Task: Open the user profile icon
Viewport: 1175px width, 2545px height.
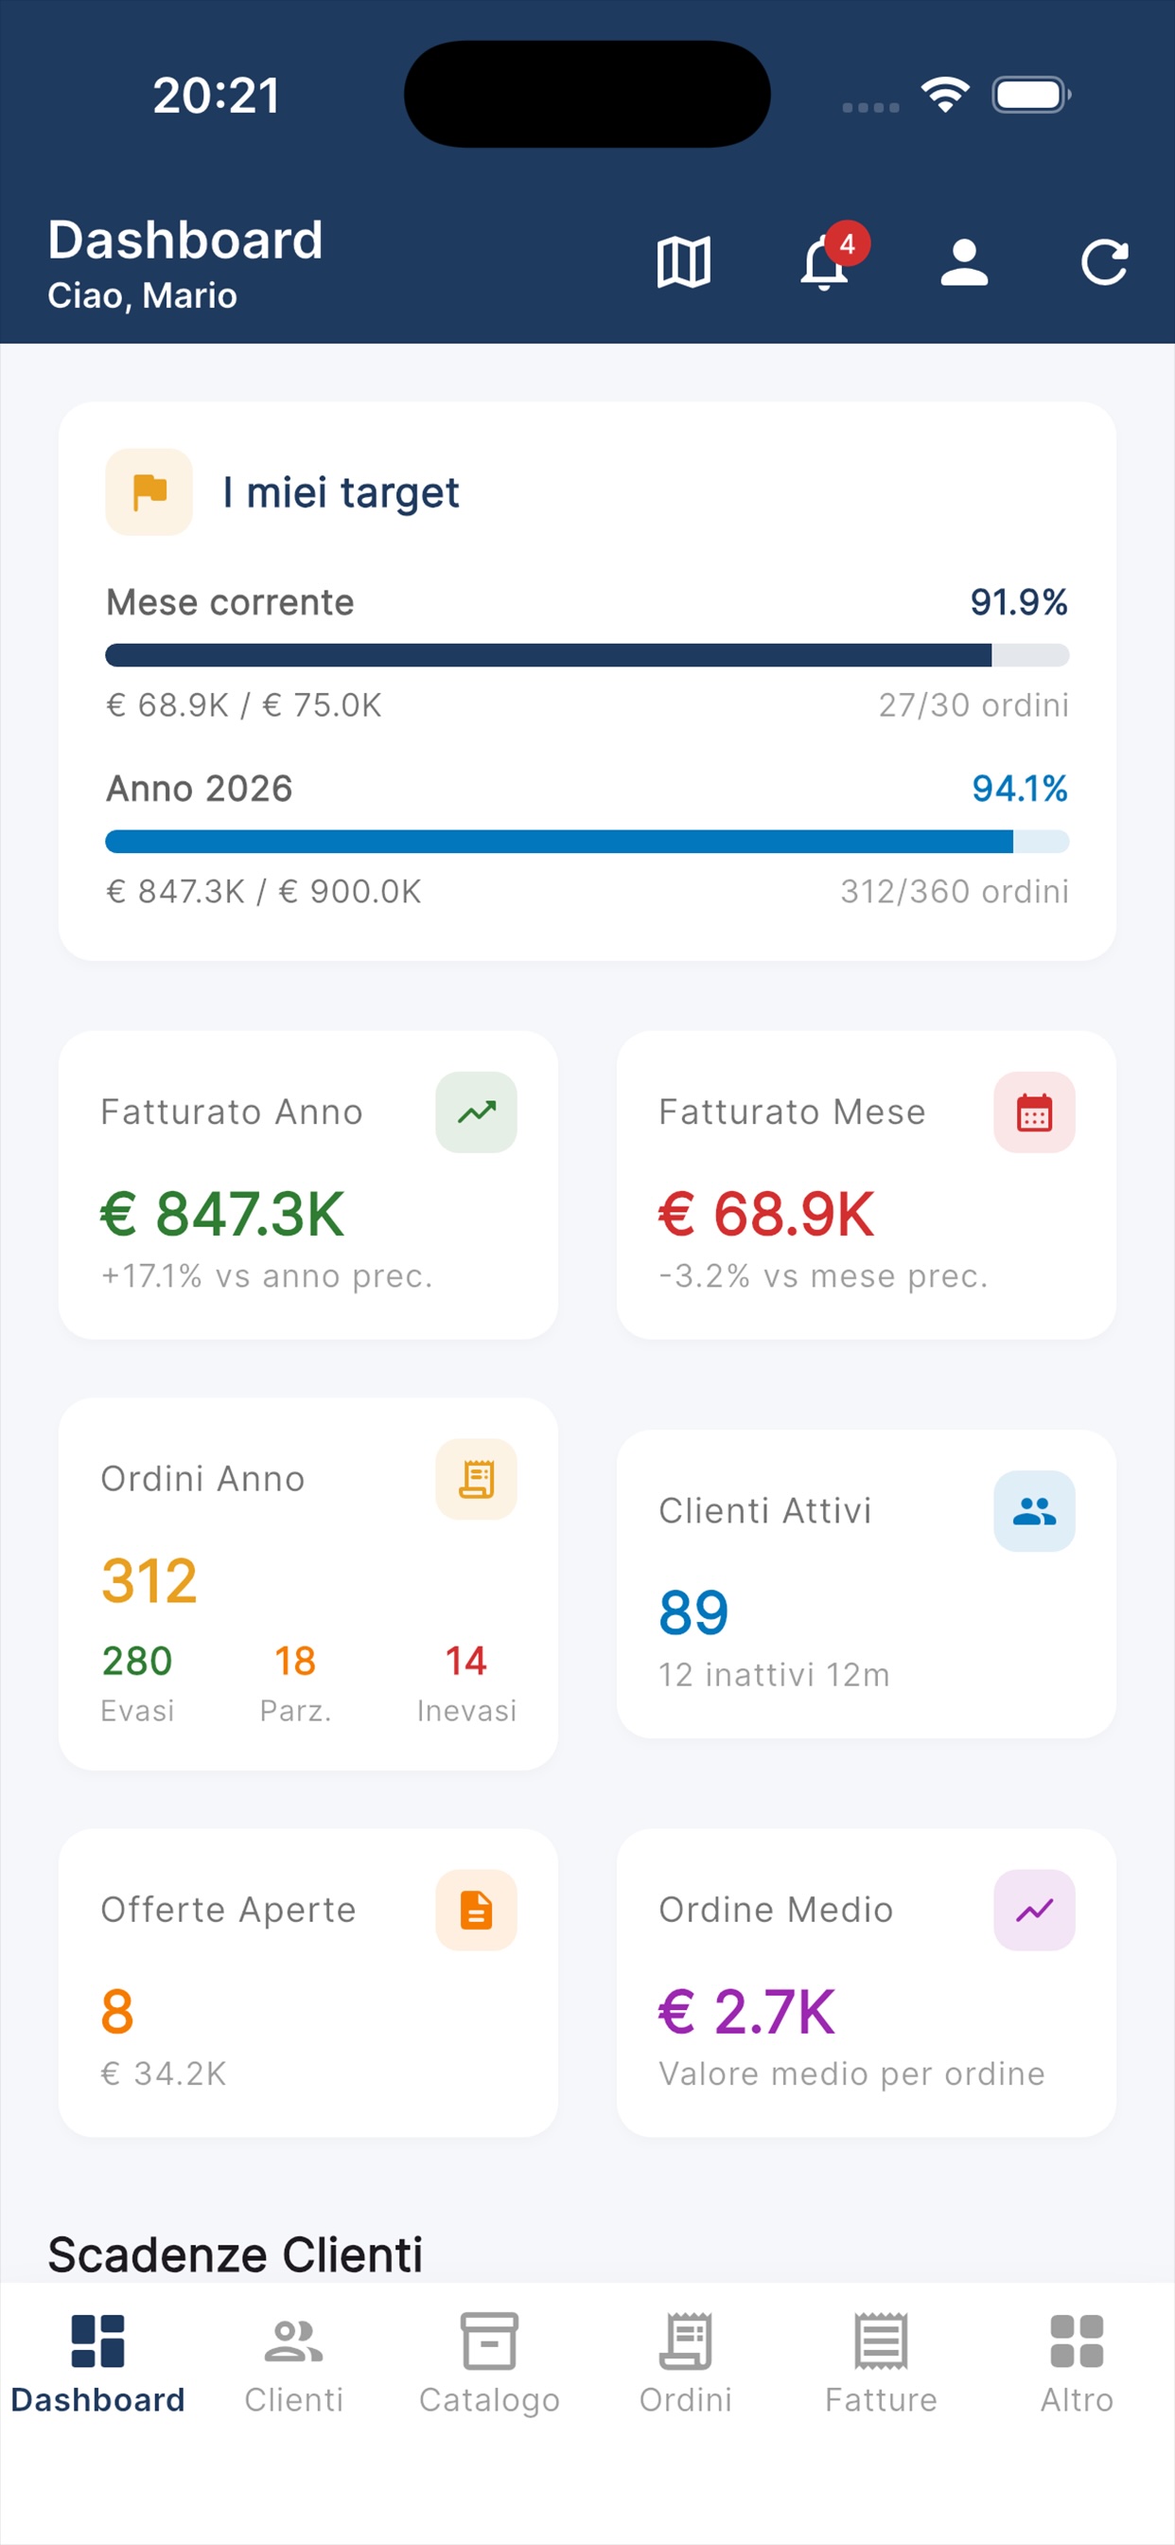Action: click(x=964, y=263)
